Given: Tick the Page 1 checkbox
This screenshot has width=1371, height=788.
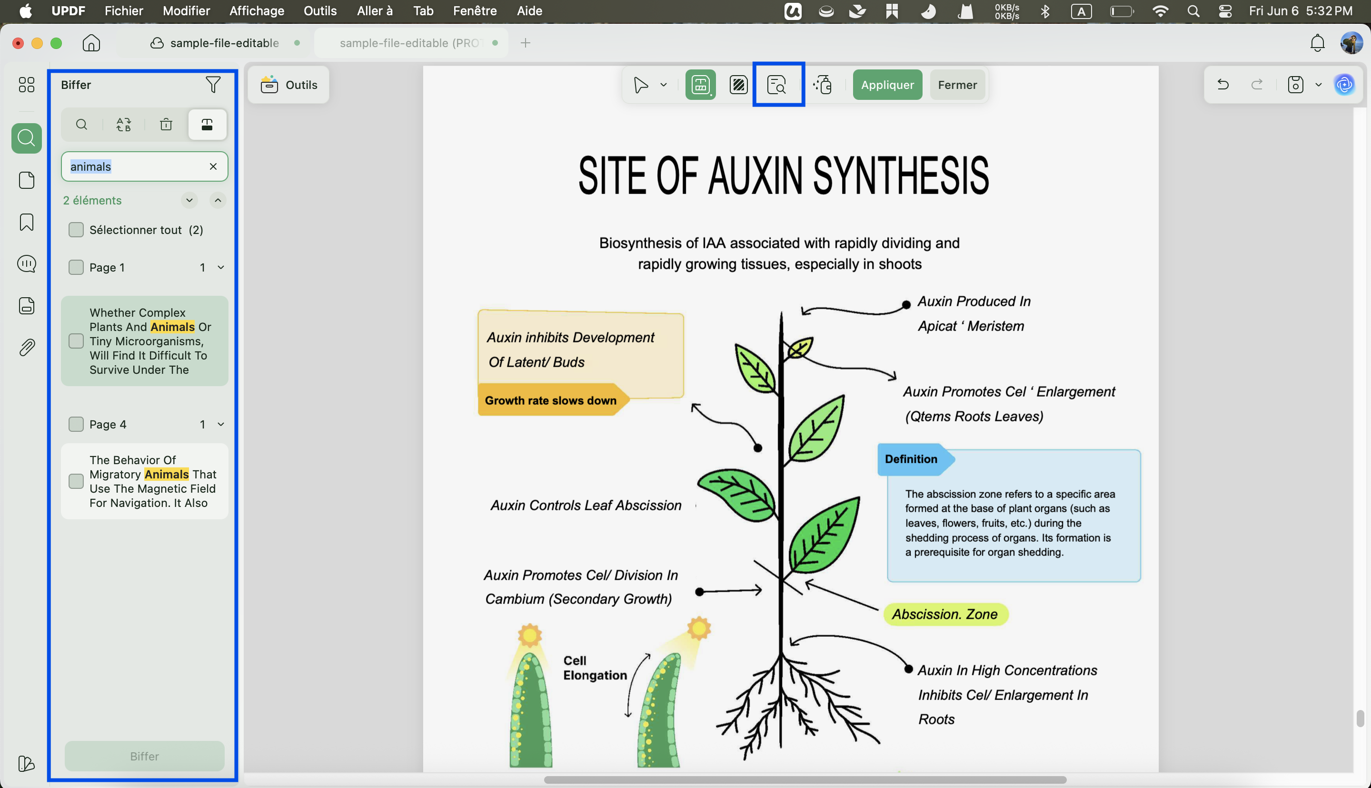Looking at the screenshot, I should 76,267.
